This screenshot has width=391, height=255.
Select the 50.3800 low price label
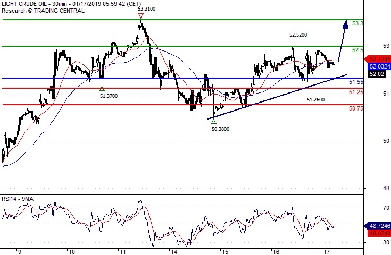tap(220, 129)
